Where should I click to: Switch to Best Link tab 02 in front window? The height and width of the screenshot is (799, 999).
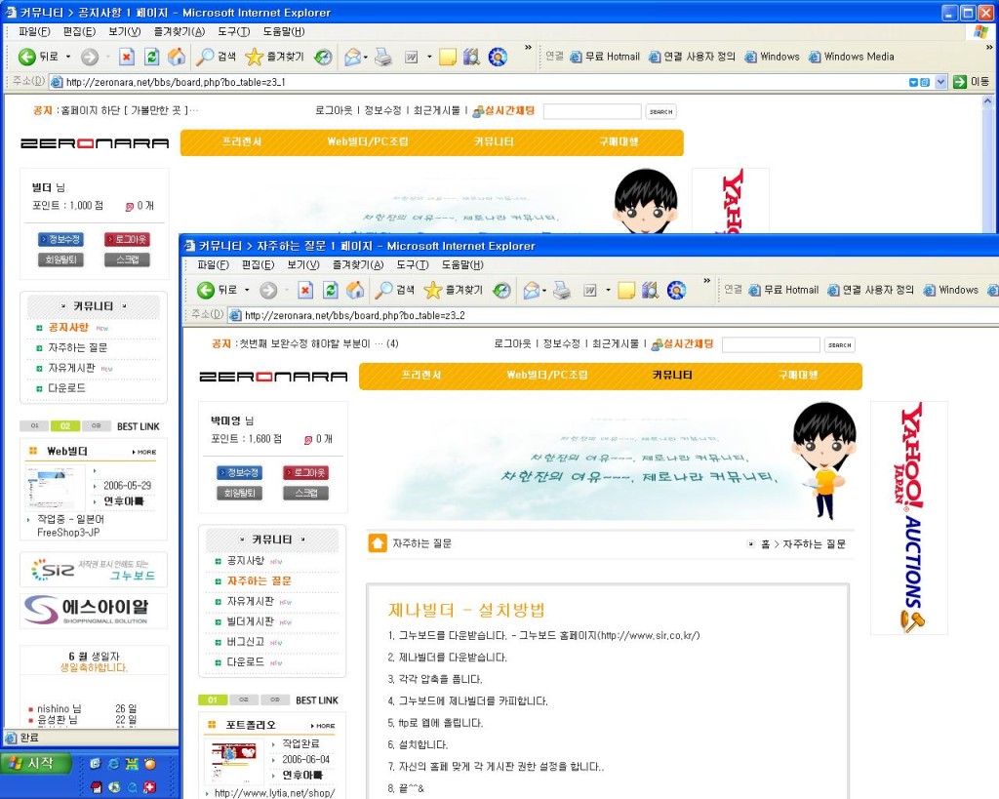pos(245,700)
